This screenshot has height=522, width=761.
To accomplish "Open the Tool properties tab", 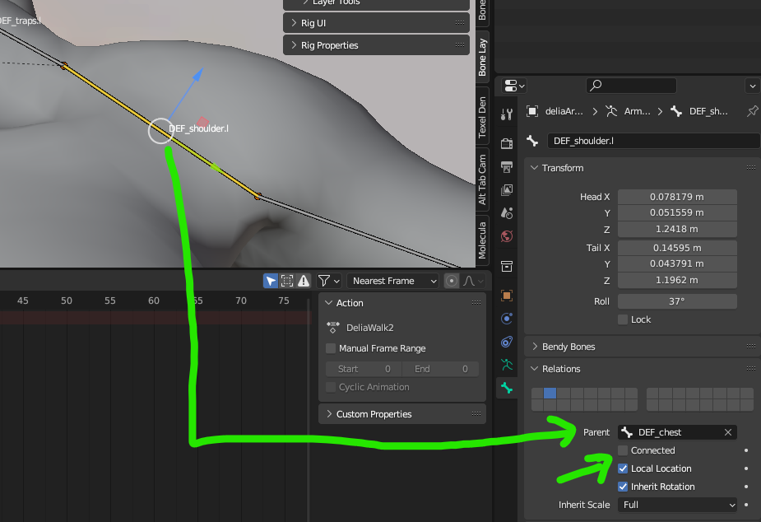I will pyautogui.click(x=507, y=114).
